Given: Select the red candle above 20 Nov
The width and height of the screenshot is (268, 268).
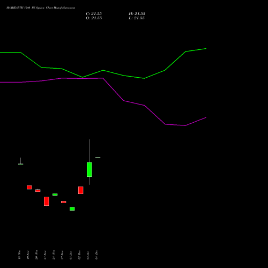Looking at the screenshot, I should click(38, 190).
